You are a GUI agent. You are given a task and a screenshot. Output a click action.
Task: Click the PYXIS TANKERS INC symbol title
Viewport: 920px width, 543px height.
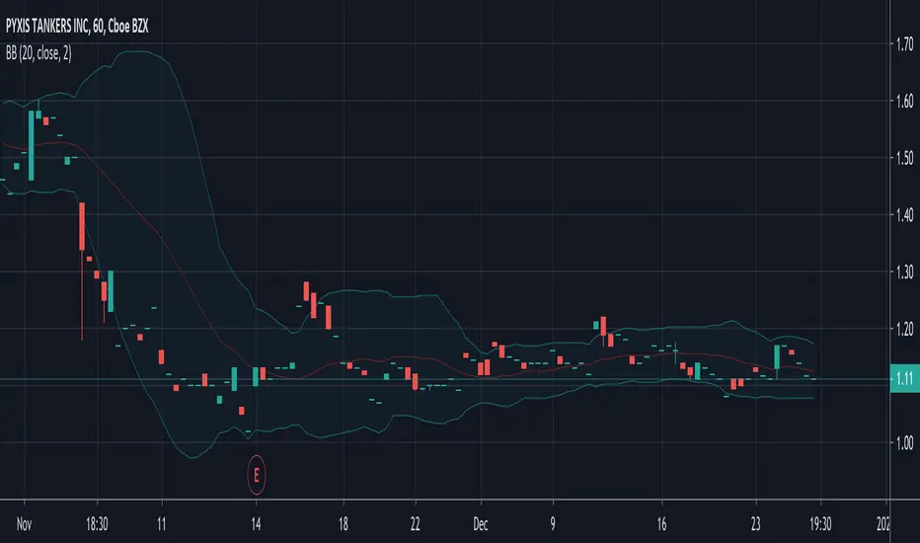77,26
